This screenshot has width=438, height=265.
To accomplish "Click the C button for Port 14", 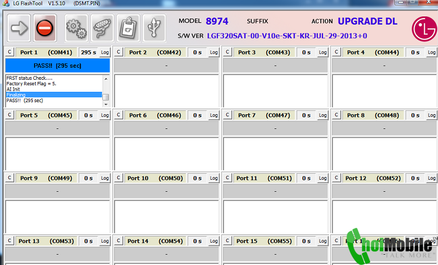I will point(118,241).
